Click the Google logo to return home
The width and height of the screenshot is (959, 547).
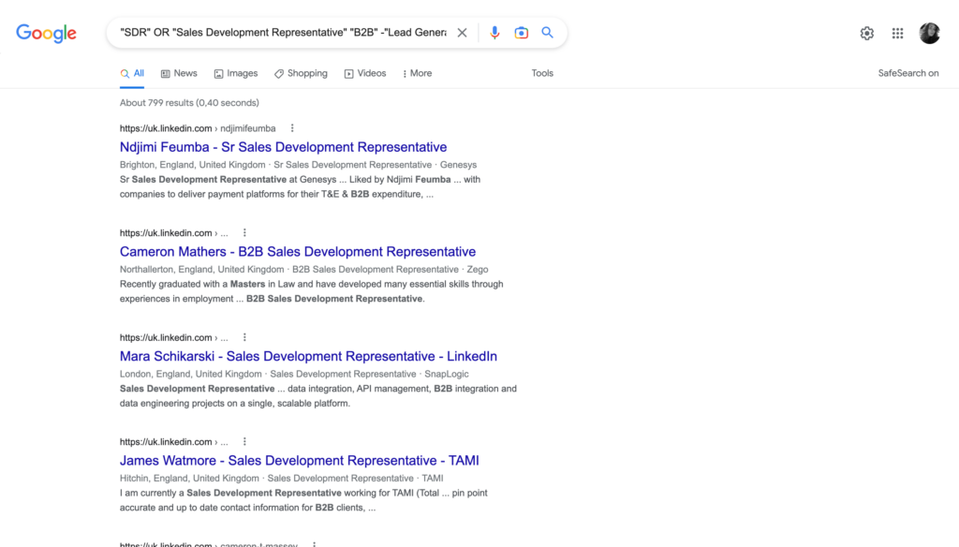(46, 32)
